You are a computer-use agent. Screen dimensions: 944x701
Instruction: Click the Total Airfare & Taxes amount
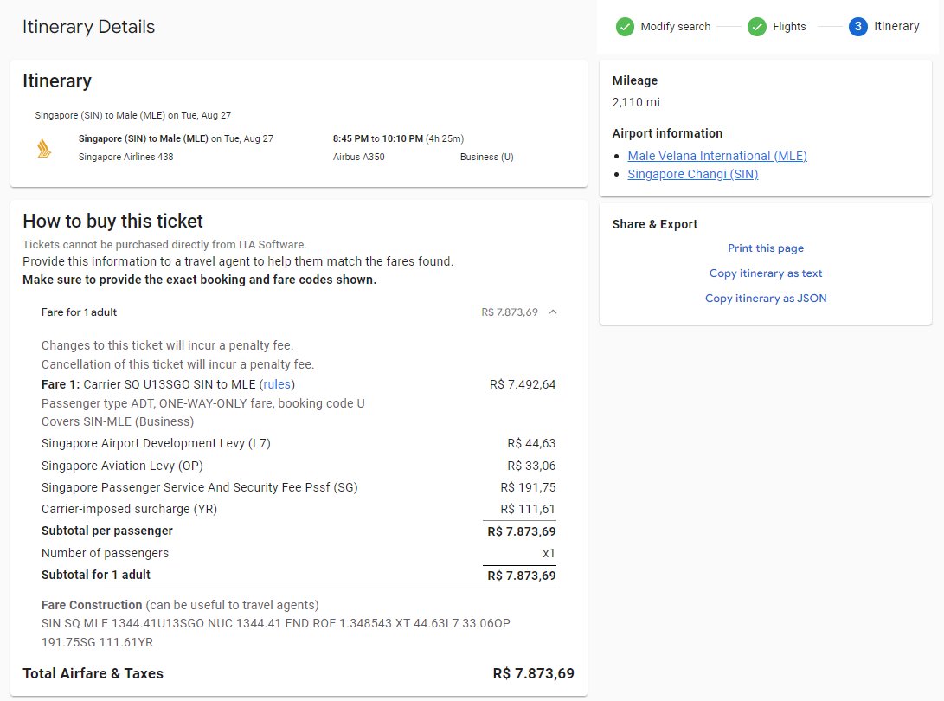533,673
